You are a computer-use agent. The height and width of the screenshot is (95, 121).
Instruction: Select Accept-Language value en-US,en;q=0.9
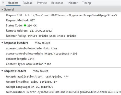click(x=42, y=87)
